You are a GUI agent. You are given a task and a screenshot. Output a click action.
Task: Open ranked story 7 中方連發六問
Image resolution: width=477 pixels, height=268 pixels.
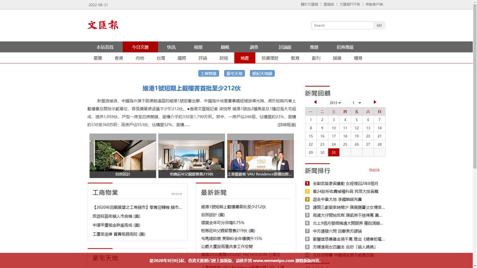(x=337, y=231)
